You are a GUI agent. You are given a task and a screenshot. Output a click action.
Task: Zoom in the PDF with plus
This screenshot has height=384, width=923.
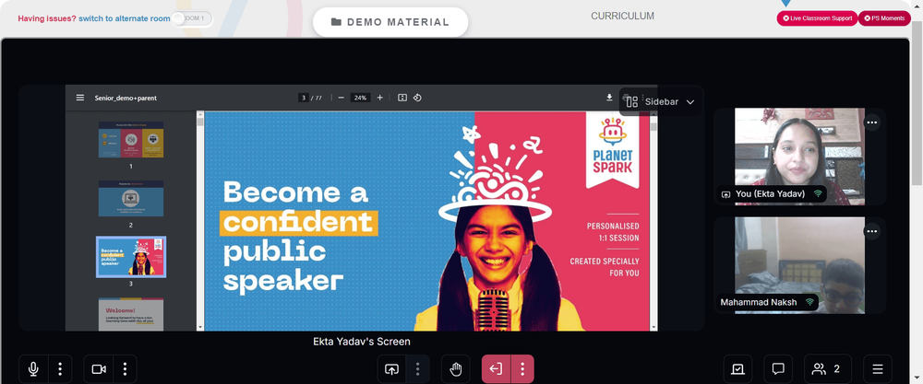coord(379,98)
